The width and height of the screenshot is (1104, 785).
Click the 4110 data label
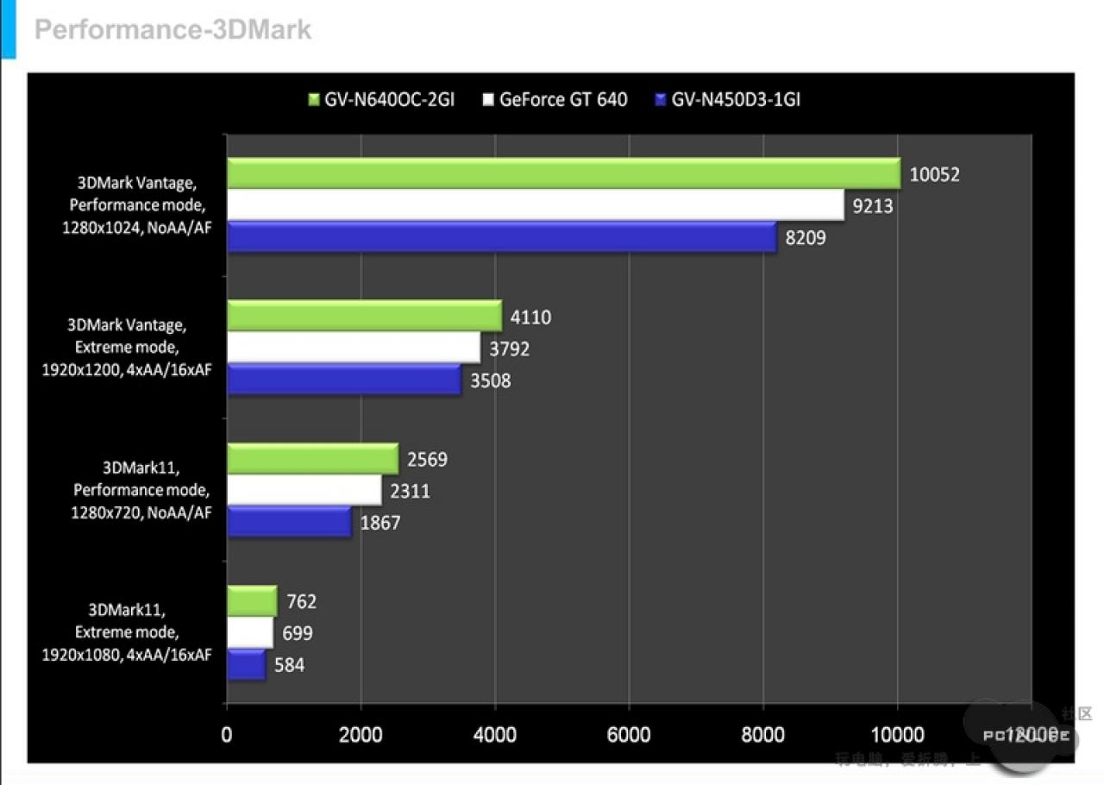coord(530,317)
